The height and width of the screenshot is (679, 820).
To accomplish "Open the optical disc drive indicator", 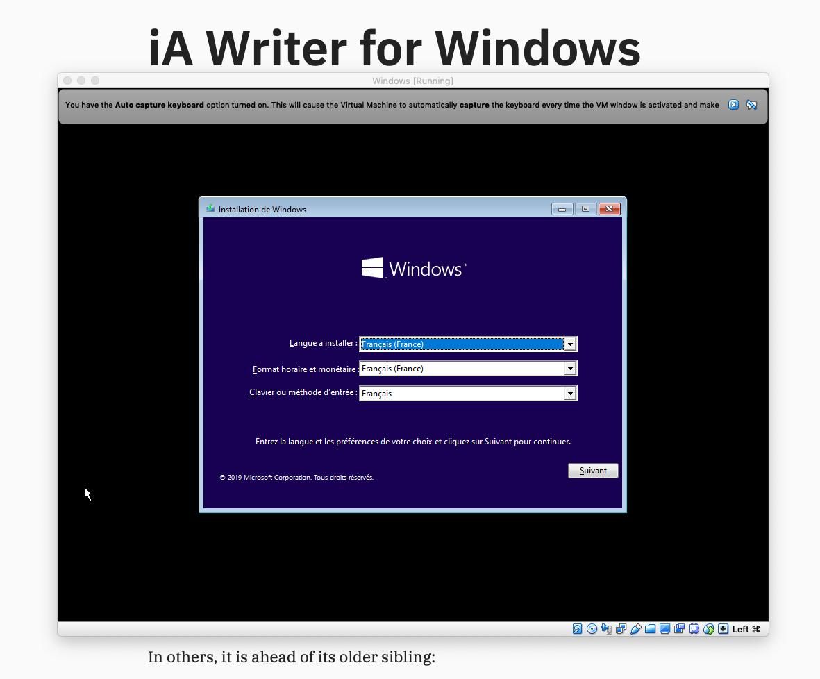I will 592,629.
